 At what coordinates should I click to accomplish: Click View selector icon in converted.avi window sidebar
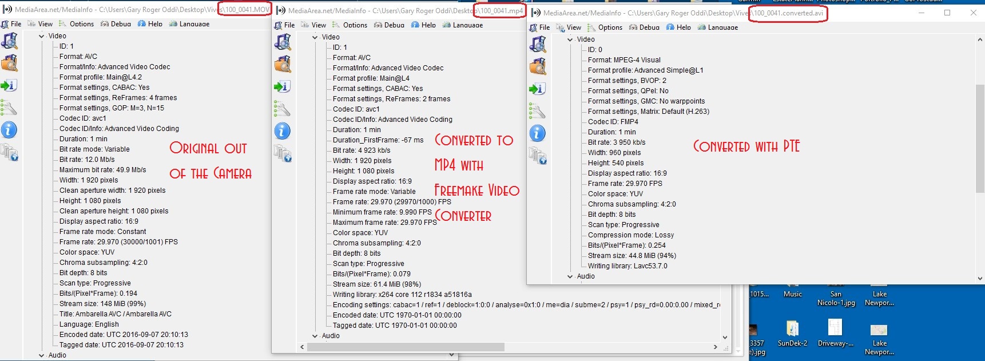(x=538, y=156)
